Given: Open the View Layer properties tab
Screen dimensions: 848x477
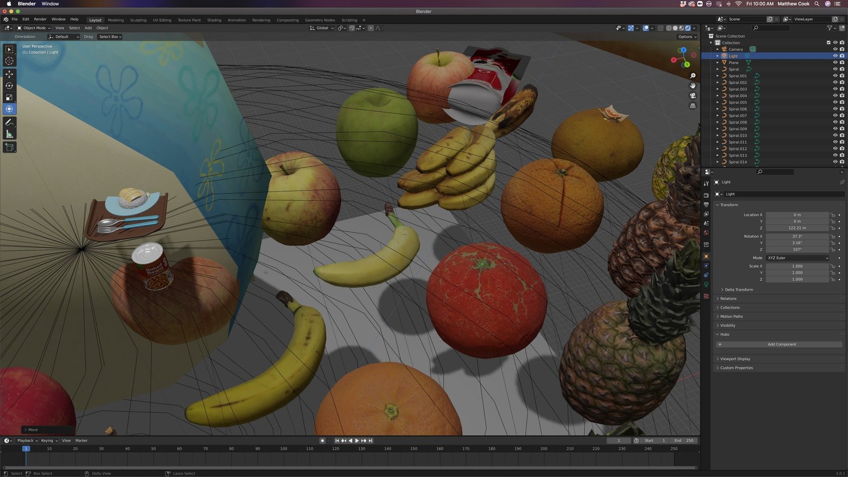Looking at the screenshot, I should click(706, 214).
